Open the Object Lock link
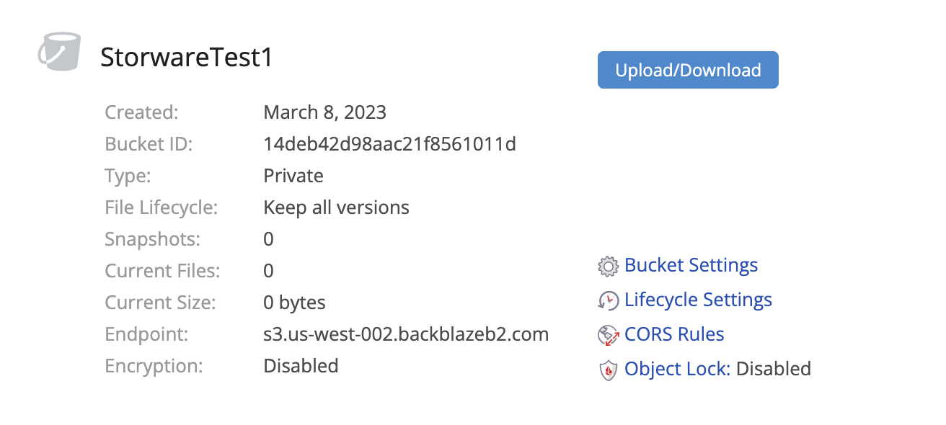This screenshot has height=425, width=946. pos(677,369)
